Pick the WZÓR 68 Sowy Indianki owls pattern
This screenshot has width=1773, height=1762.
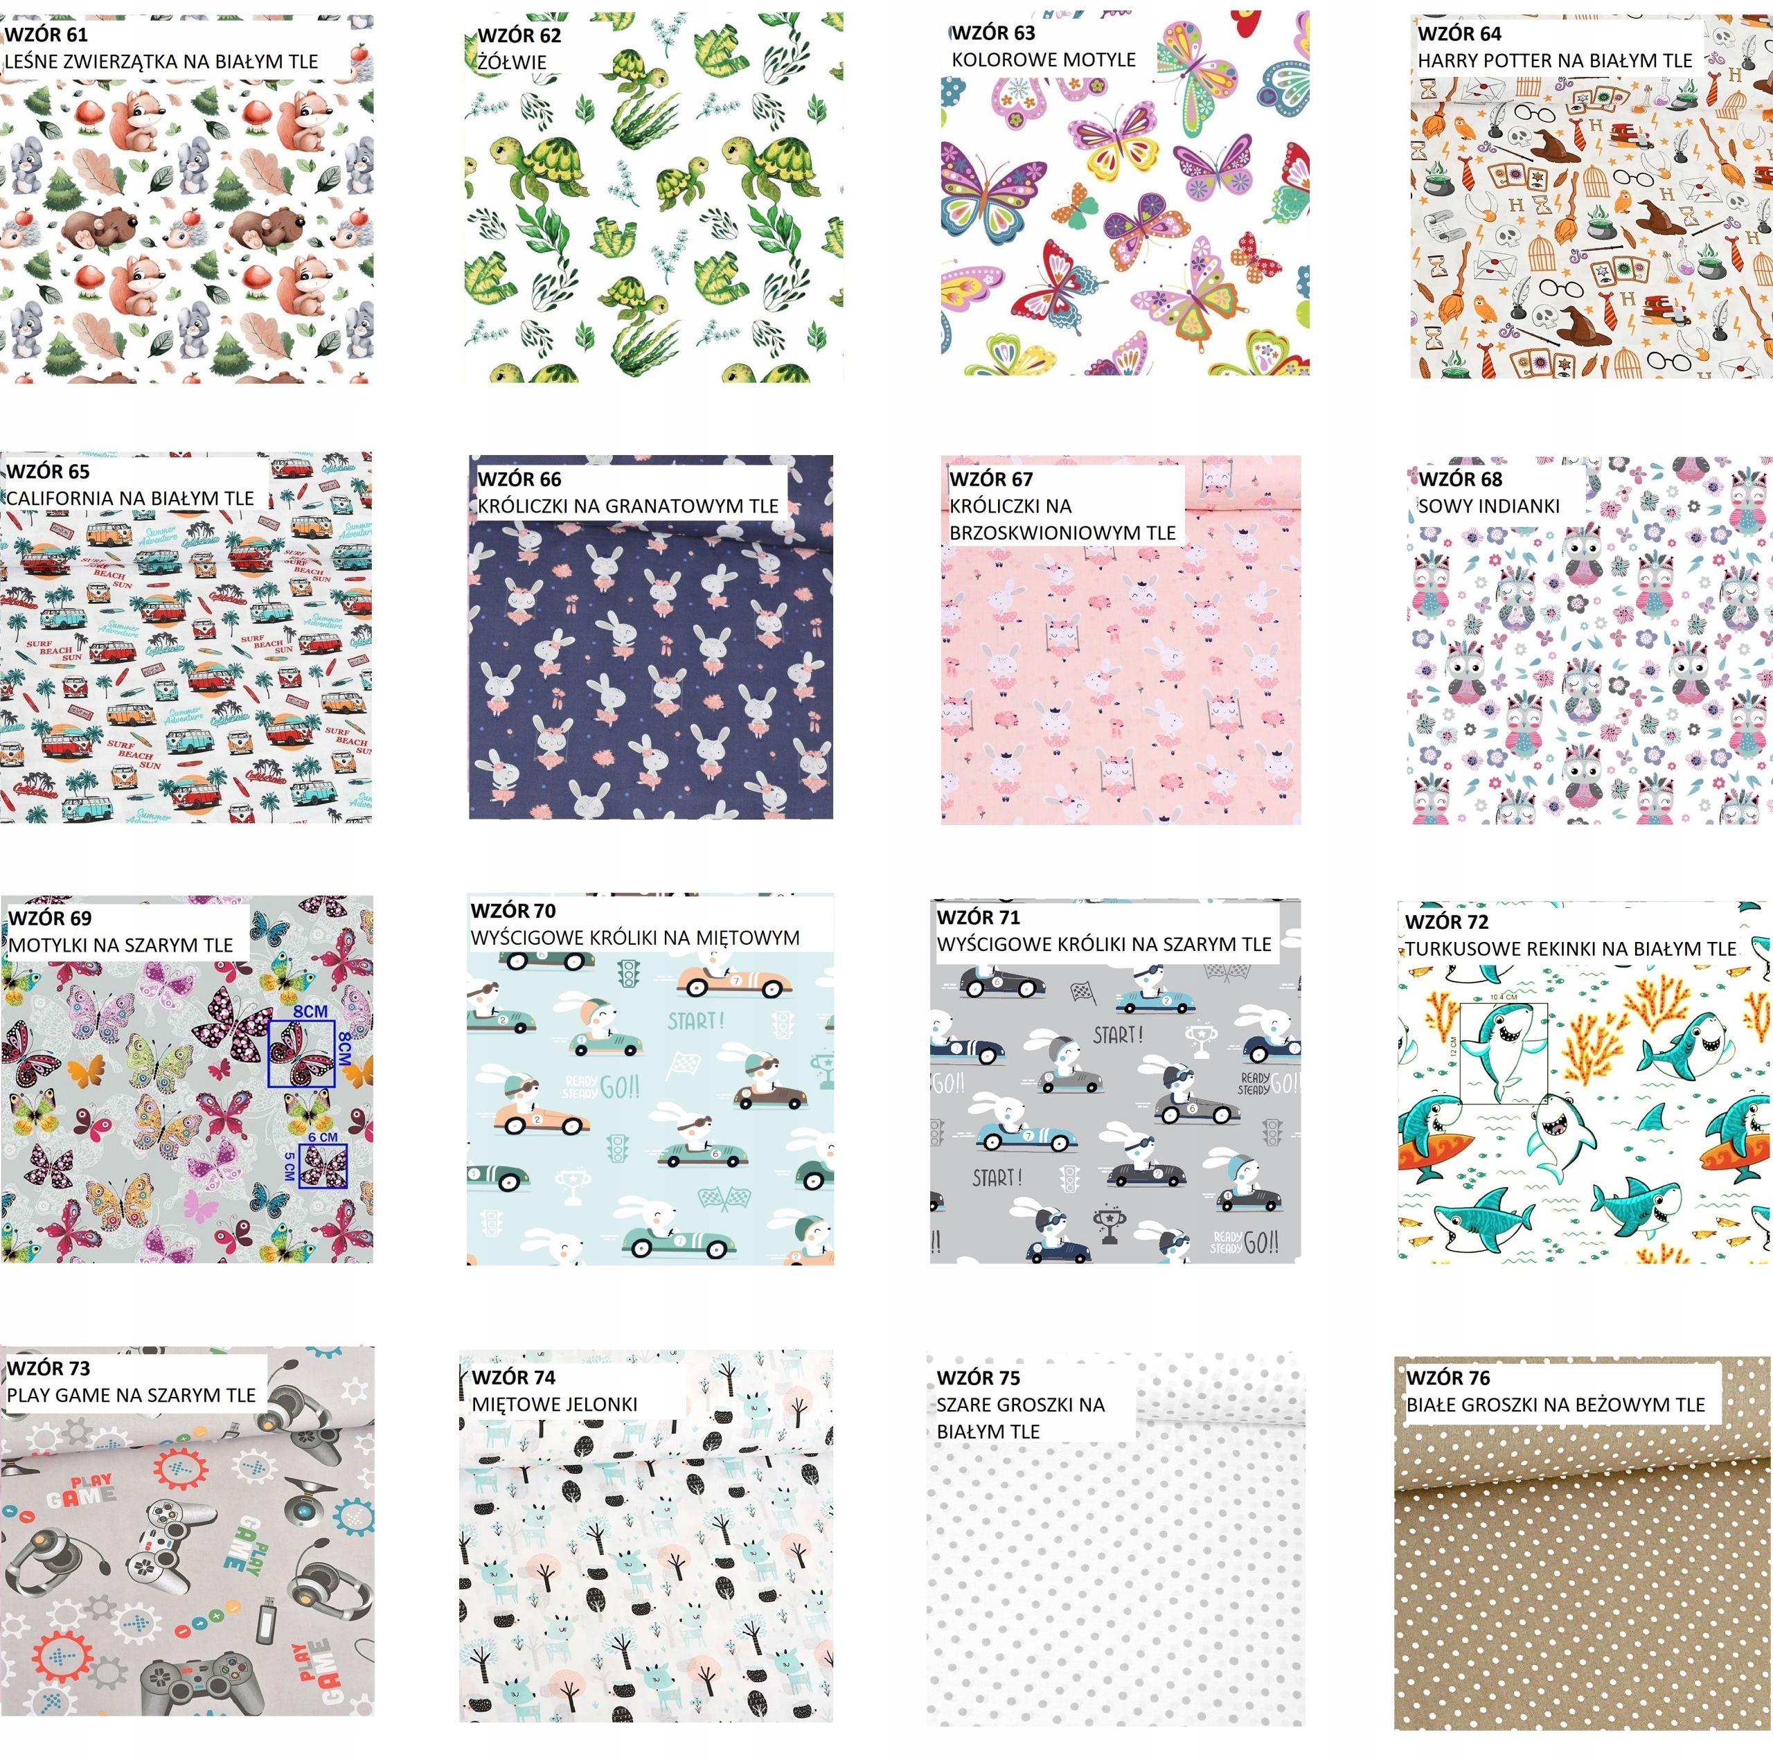click(1589, 641)
